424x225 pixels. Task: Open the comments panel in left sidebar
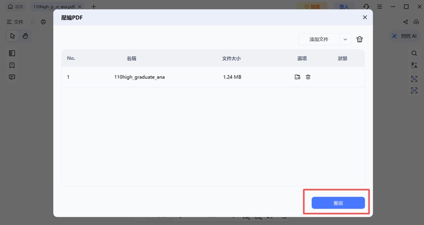[12, 77]
